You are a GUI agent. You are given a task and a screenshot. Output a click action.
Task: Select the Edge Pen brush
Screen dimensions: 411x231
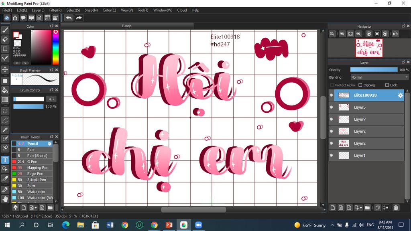click(32, 174)
